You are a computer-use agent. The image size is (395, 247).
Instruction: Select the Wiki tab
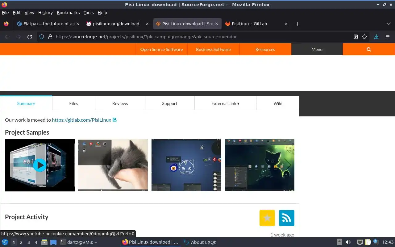tap(278, 103)
